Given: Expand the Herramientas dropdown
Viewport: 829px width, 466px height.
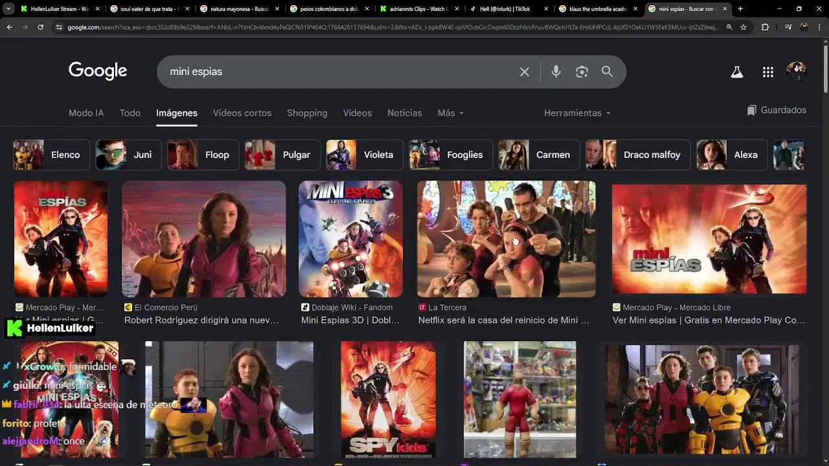Looking at the screenshot, I should (x=577, y=113).
